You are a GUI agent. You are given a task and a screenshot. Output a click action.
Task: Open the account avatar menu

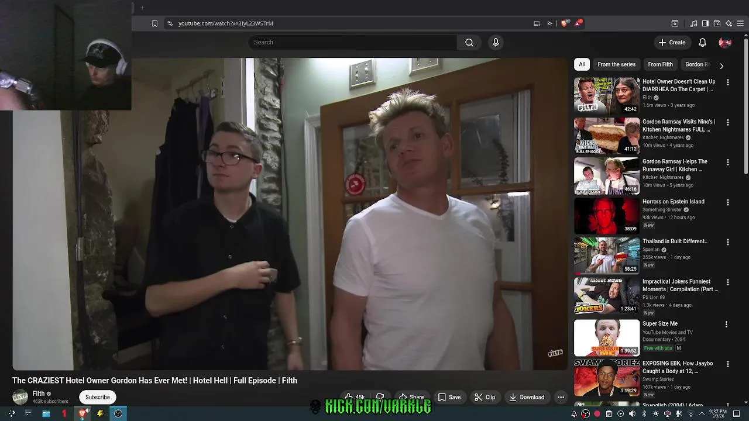tap(725, 42)
